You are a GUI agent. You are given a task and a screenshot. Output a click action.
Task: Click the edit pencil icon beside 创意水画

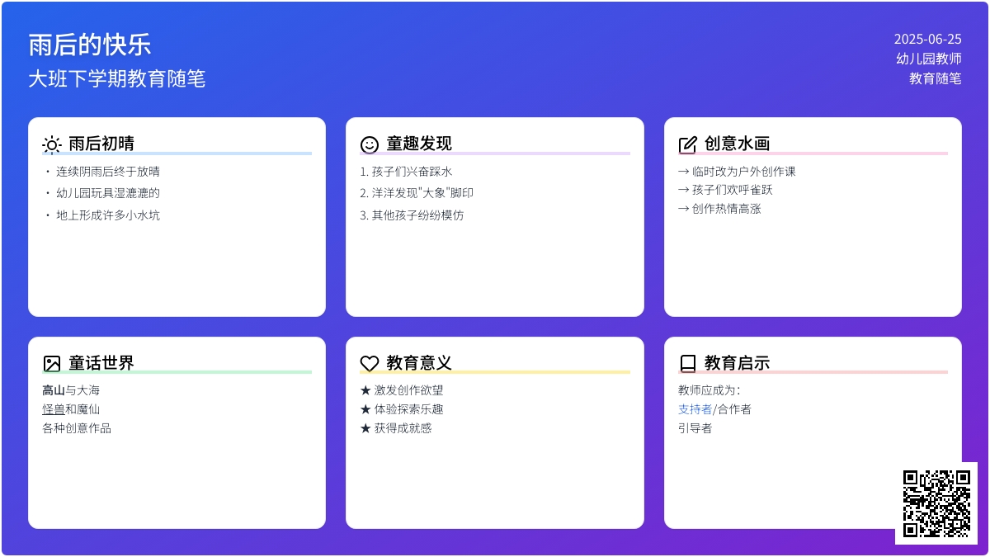(x=688, y=145)
